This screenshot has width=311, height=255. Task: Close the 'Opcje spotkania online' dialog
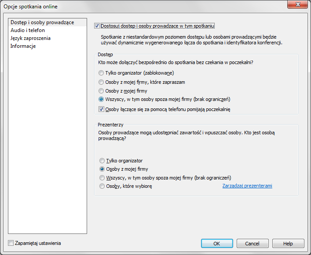(x=297, y=4)
